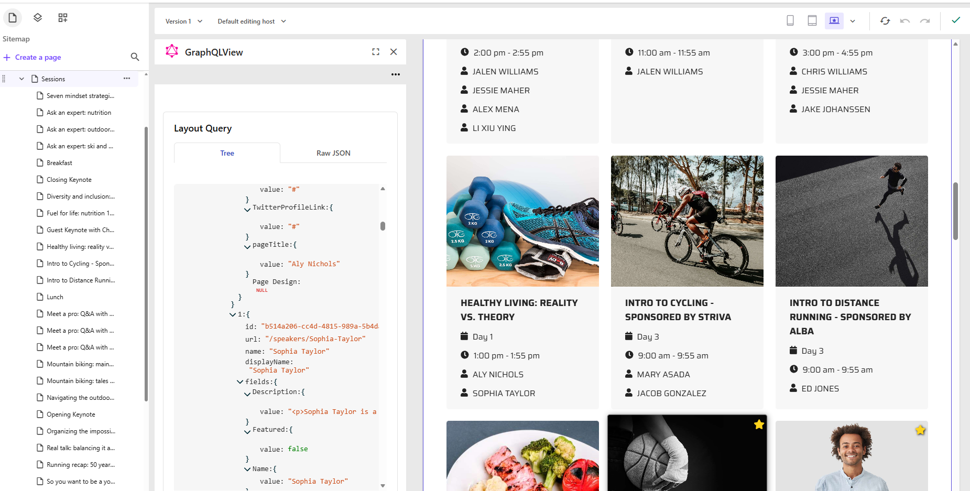970x491 pixels.
Task: Stay on the Tree tab of Layout Query
Action: coord(226,152)
